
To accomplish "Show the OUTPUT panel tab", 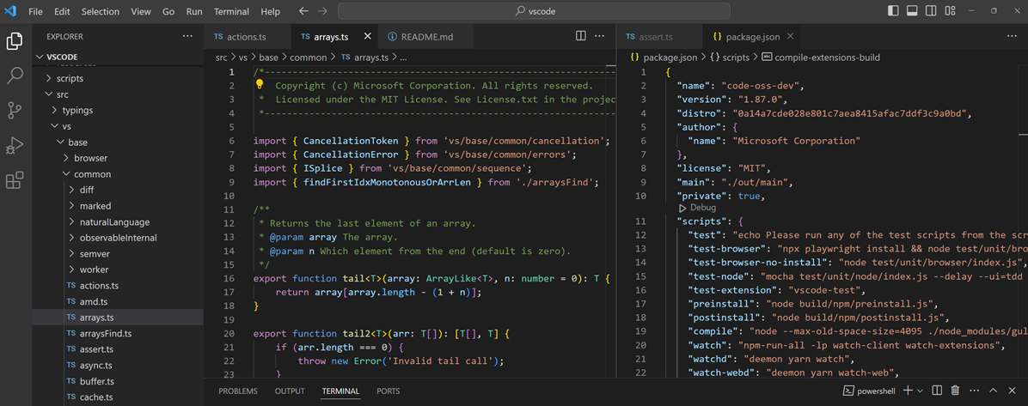I will click(289, 391).
